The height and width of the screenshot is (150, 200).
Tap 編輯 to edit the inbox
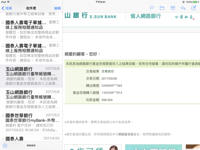[57, 8]
